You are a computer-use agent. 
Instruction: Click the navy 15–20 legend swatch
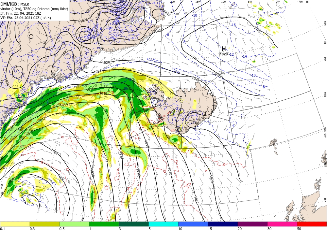tap(223, 224)
